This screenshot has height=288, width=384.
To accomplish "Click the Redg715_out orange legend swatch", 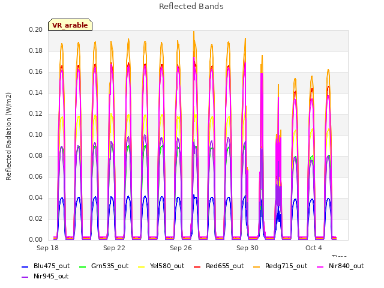I will click(x=257, y=266).
